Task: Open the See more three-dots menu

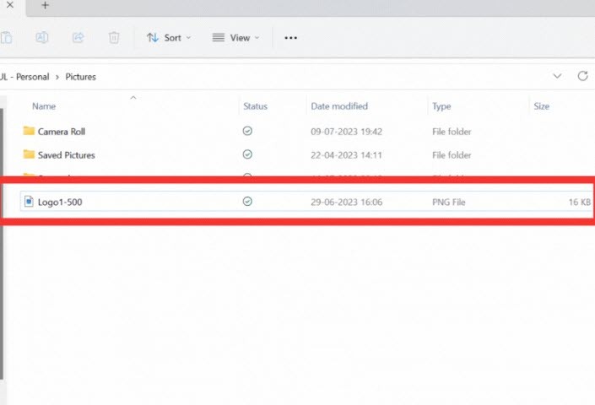Action: tap(290, 37)
